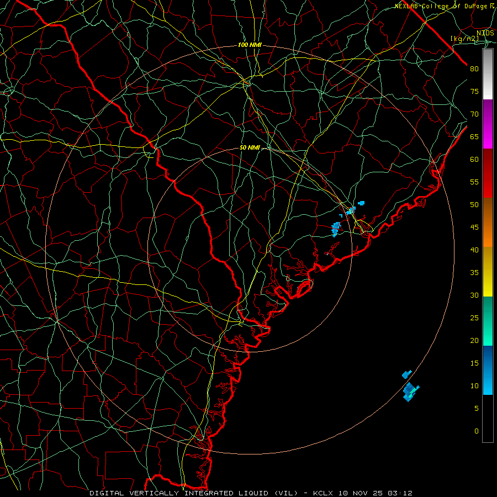This screenshot has width=497, height=497.
Task: Select the brown-orange segment of the color bar
Action: point(488,222)
